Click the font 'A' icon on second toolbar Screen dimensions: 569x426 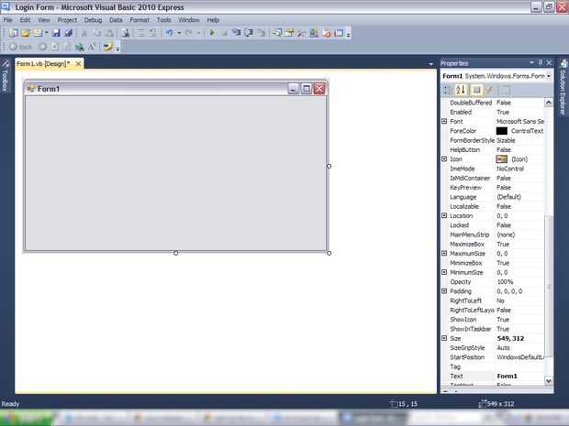92,47
